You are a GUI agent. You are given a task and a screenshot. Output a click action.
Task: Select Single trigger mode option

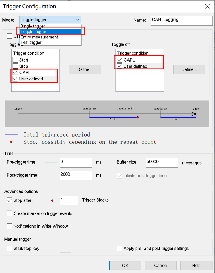tap(50, 26)
